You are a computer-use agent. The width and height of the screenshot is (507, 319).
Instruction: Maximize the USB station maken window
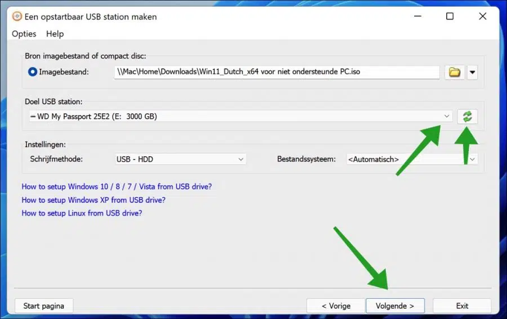click(450, 16)
